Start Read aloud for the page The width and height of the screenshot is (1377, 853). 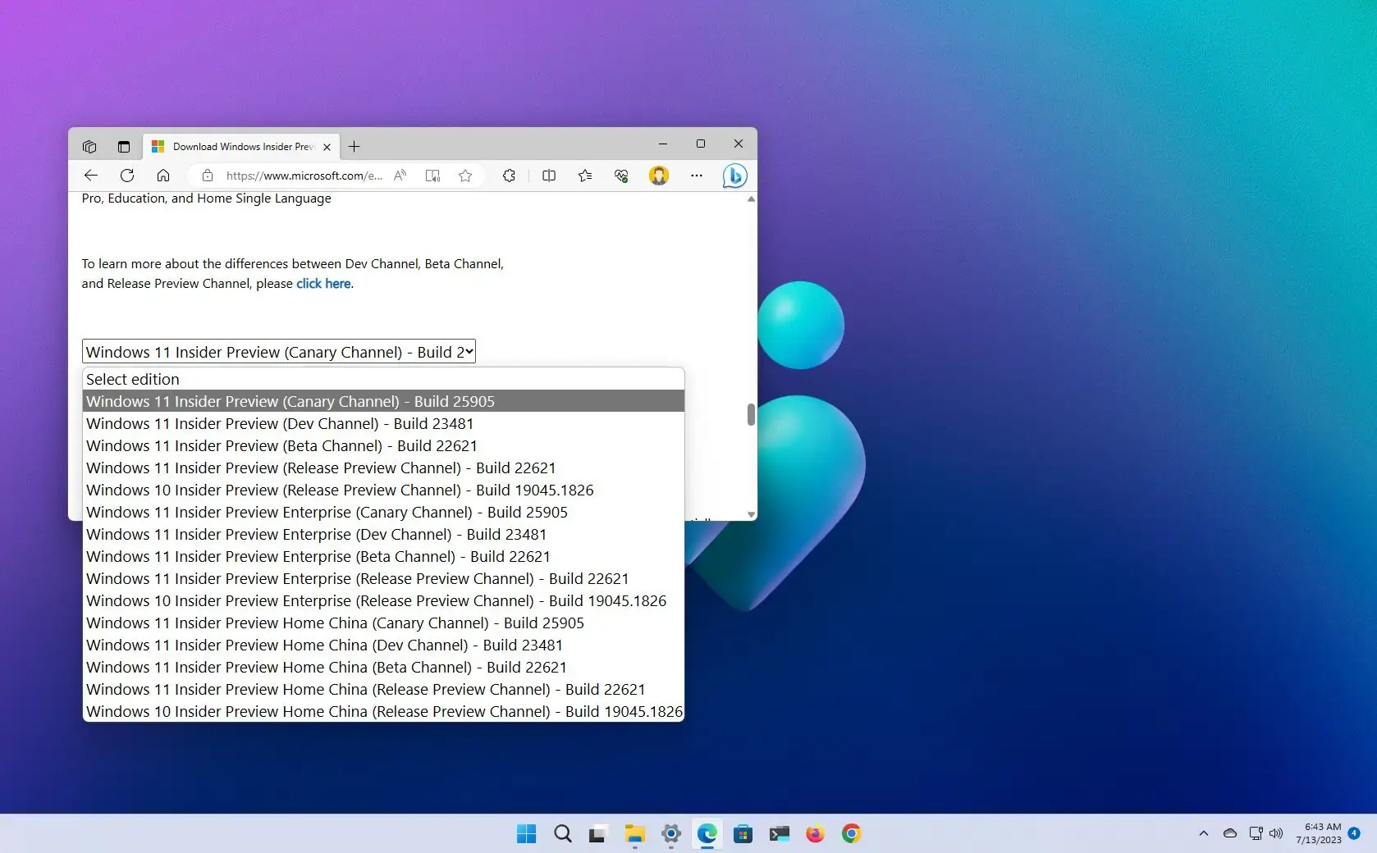(400, 176)
